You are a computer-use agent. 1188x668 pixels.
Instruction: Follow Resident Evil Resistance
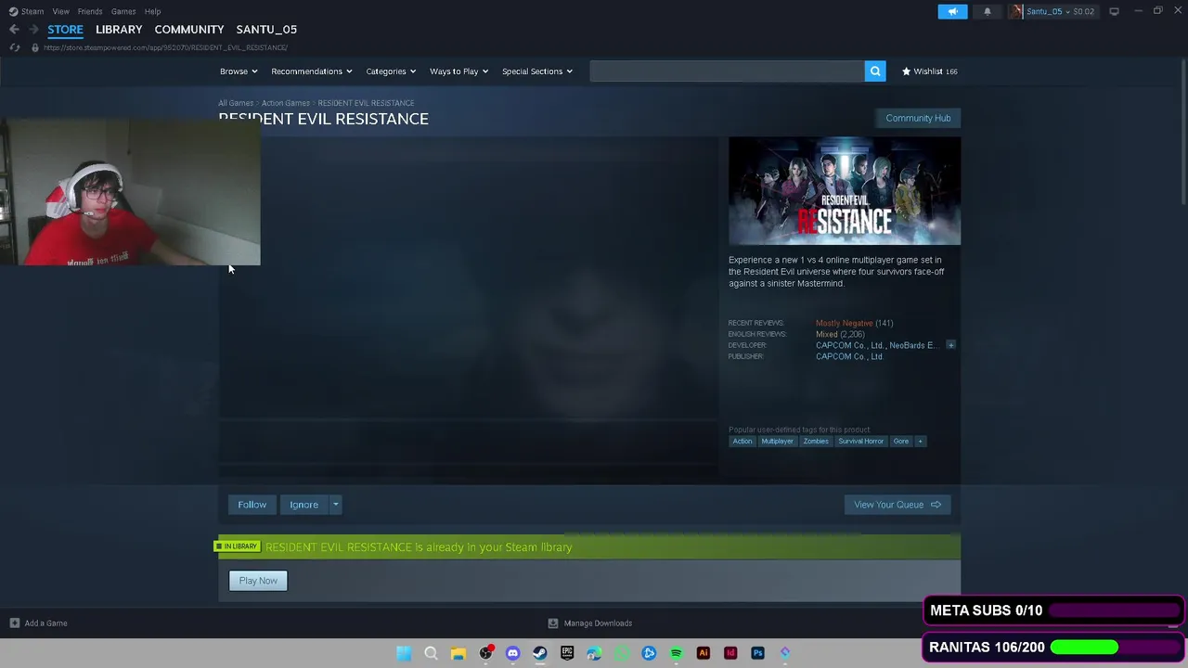pyautogui.click(x=252, y=505)
